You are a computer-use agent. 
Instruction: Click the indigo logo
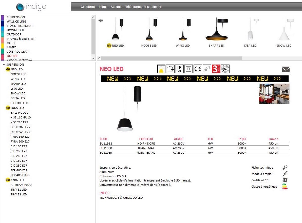(x=31, y=7)
